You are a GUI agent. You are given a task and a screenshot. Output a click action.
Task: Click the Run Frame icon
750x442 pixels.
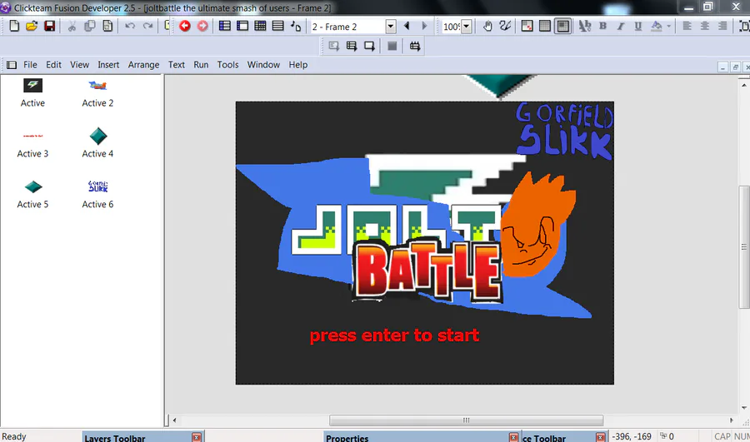pos(369,46)
